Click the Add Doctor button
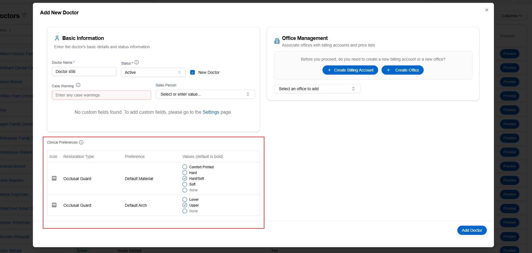532x253 pixels. coord(472,230)
